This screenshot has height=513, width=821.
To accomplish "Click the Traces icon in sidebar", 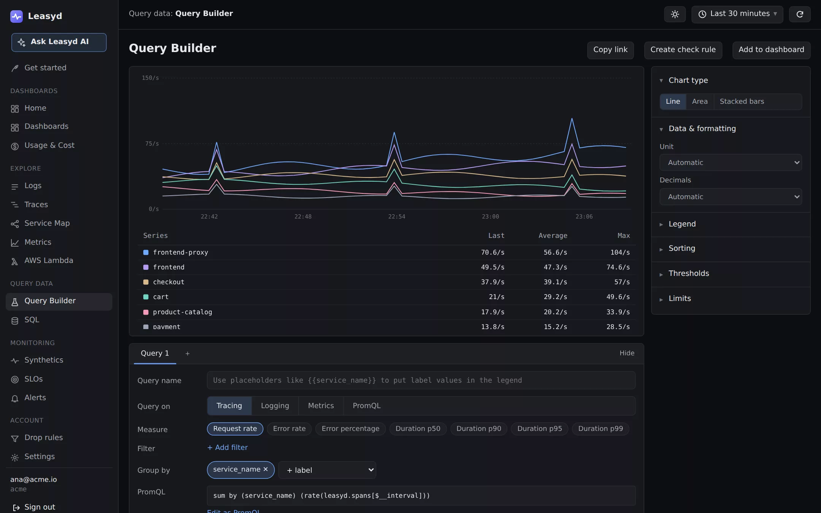I will click(15, 205).
